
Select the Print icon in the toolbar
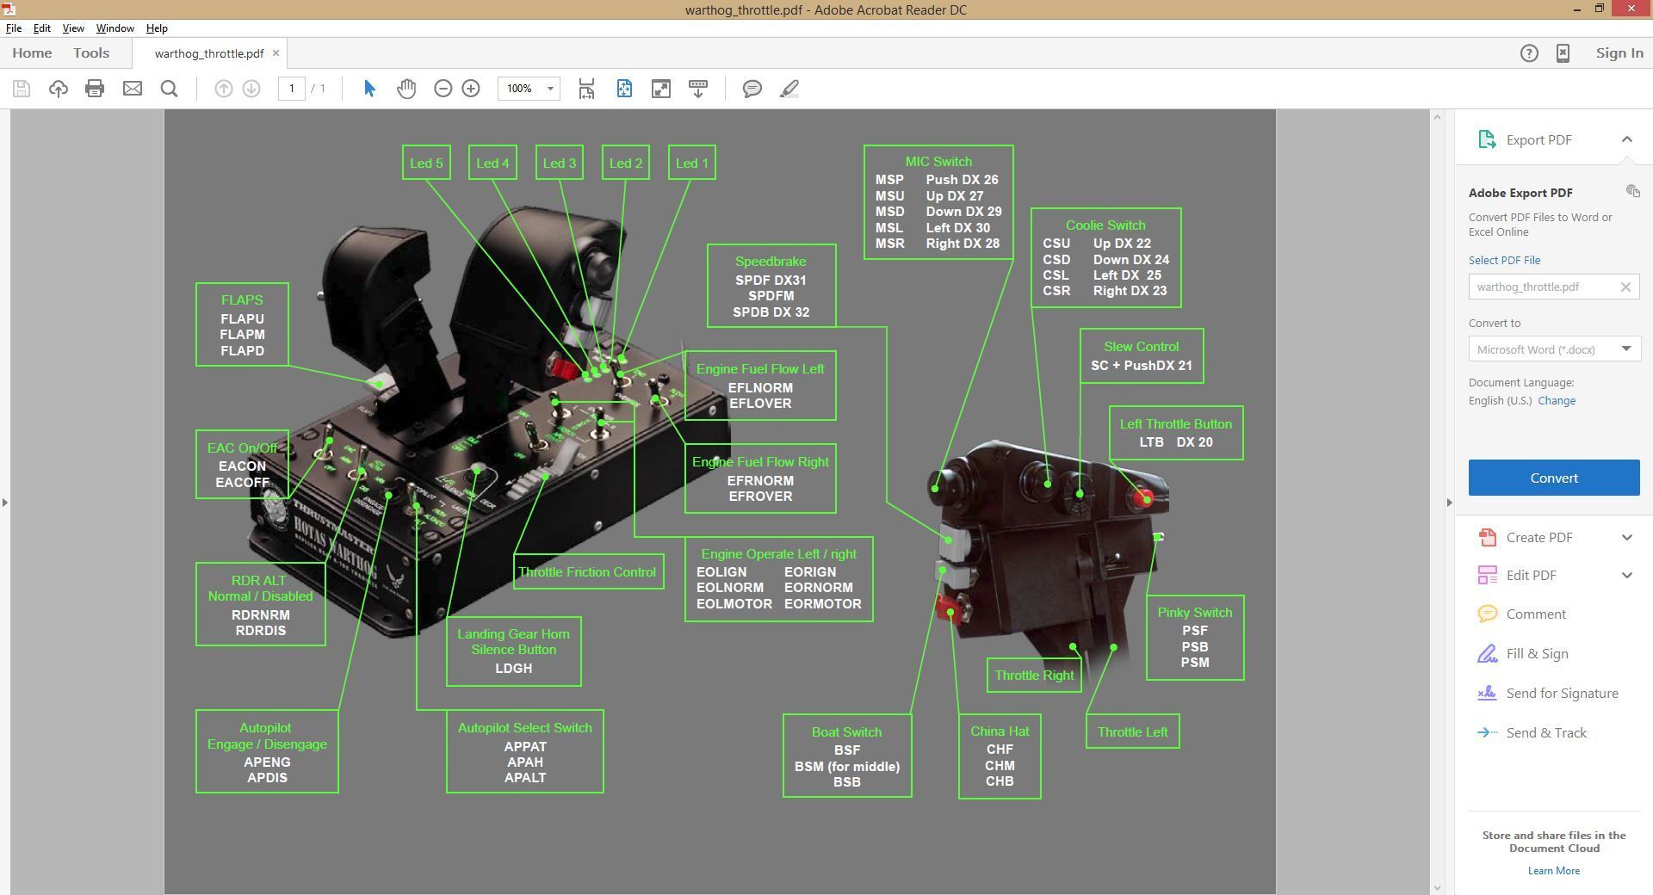(x=95, y=88)
